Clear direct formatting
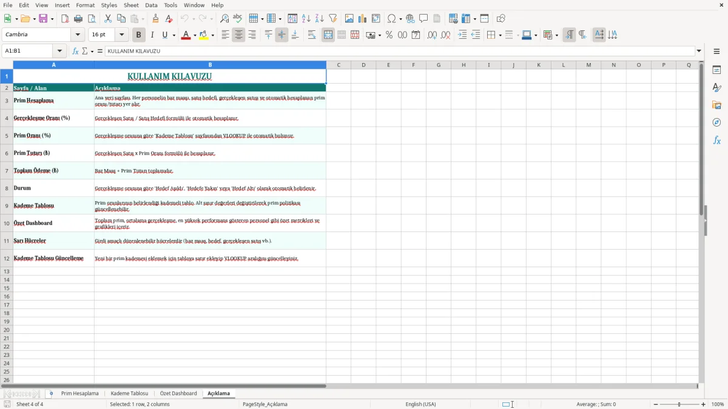This screenshot has height=409, width=728. click(169, 19)
